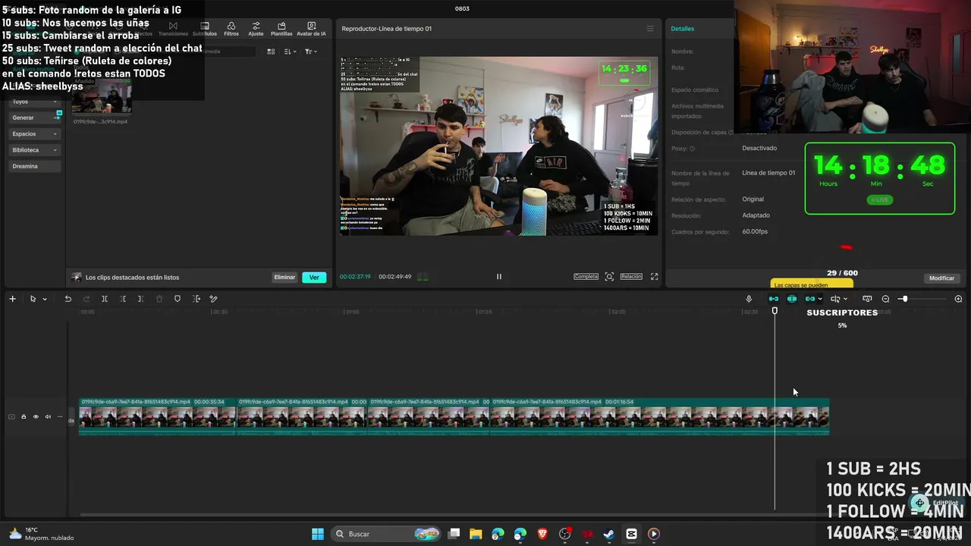
Task: Open the magic edit pen tool
Action: tap(214, 299)
